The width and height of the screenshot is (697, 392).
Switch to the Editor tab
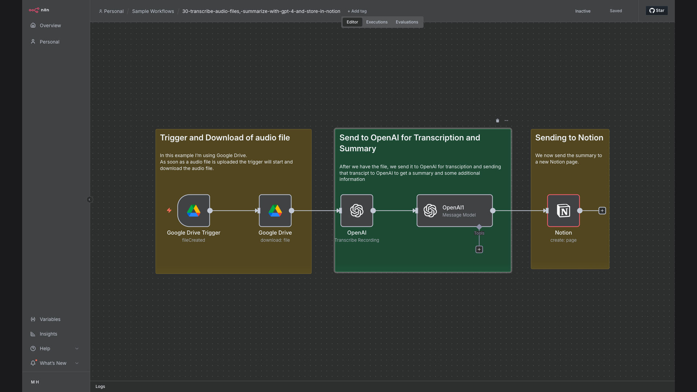(352, 22)
